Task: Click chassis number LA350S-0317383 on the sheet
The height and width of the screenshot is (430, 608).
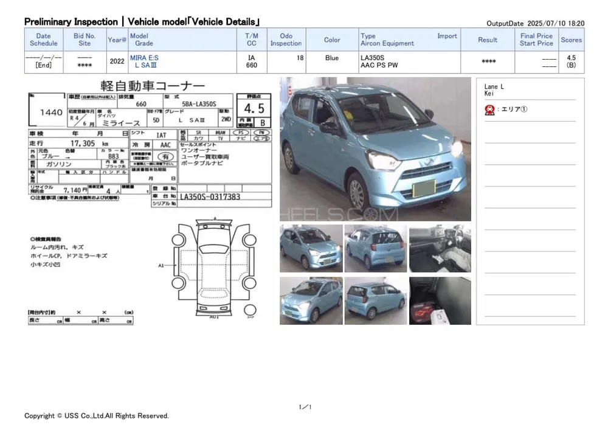Action: click(x=210, y=196)
